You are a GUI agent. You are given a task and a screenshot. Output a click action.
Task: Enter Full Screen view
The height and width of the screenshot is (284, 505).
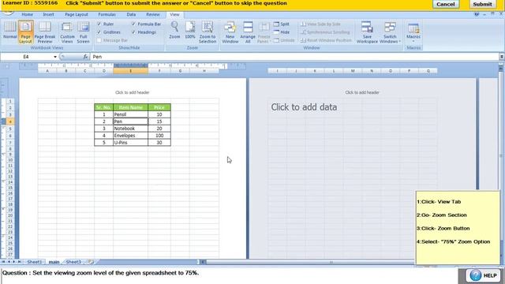click(x=83, y=32)
